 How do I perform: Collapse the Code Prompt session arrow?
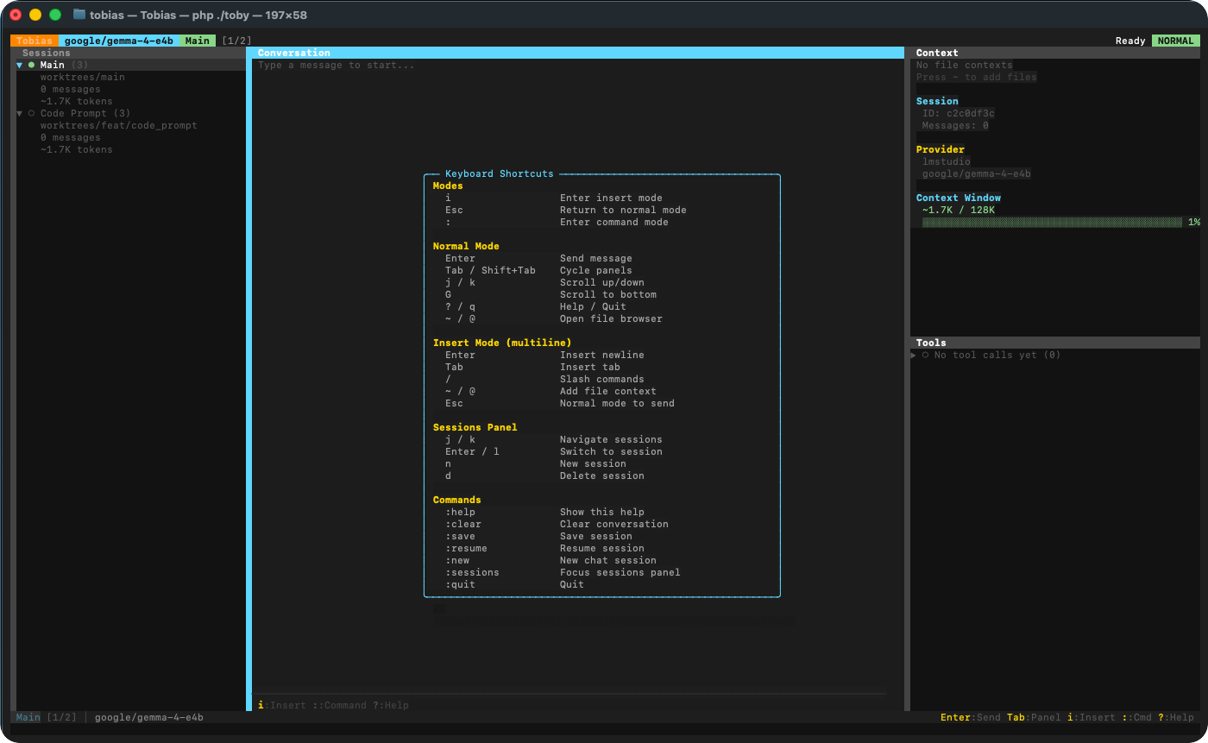[x=20, y=113]
